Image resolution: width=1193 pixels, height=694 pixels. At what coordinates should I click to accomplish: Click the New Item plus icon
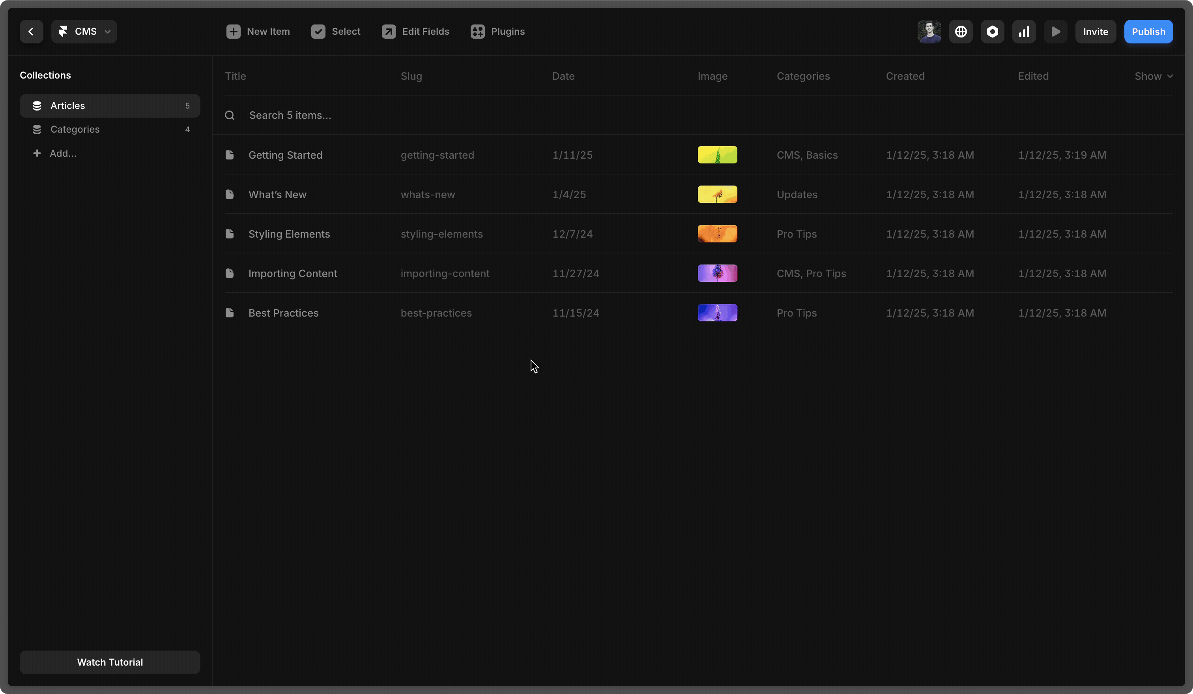pos(234,32)
